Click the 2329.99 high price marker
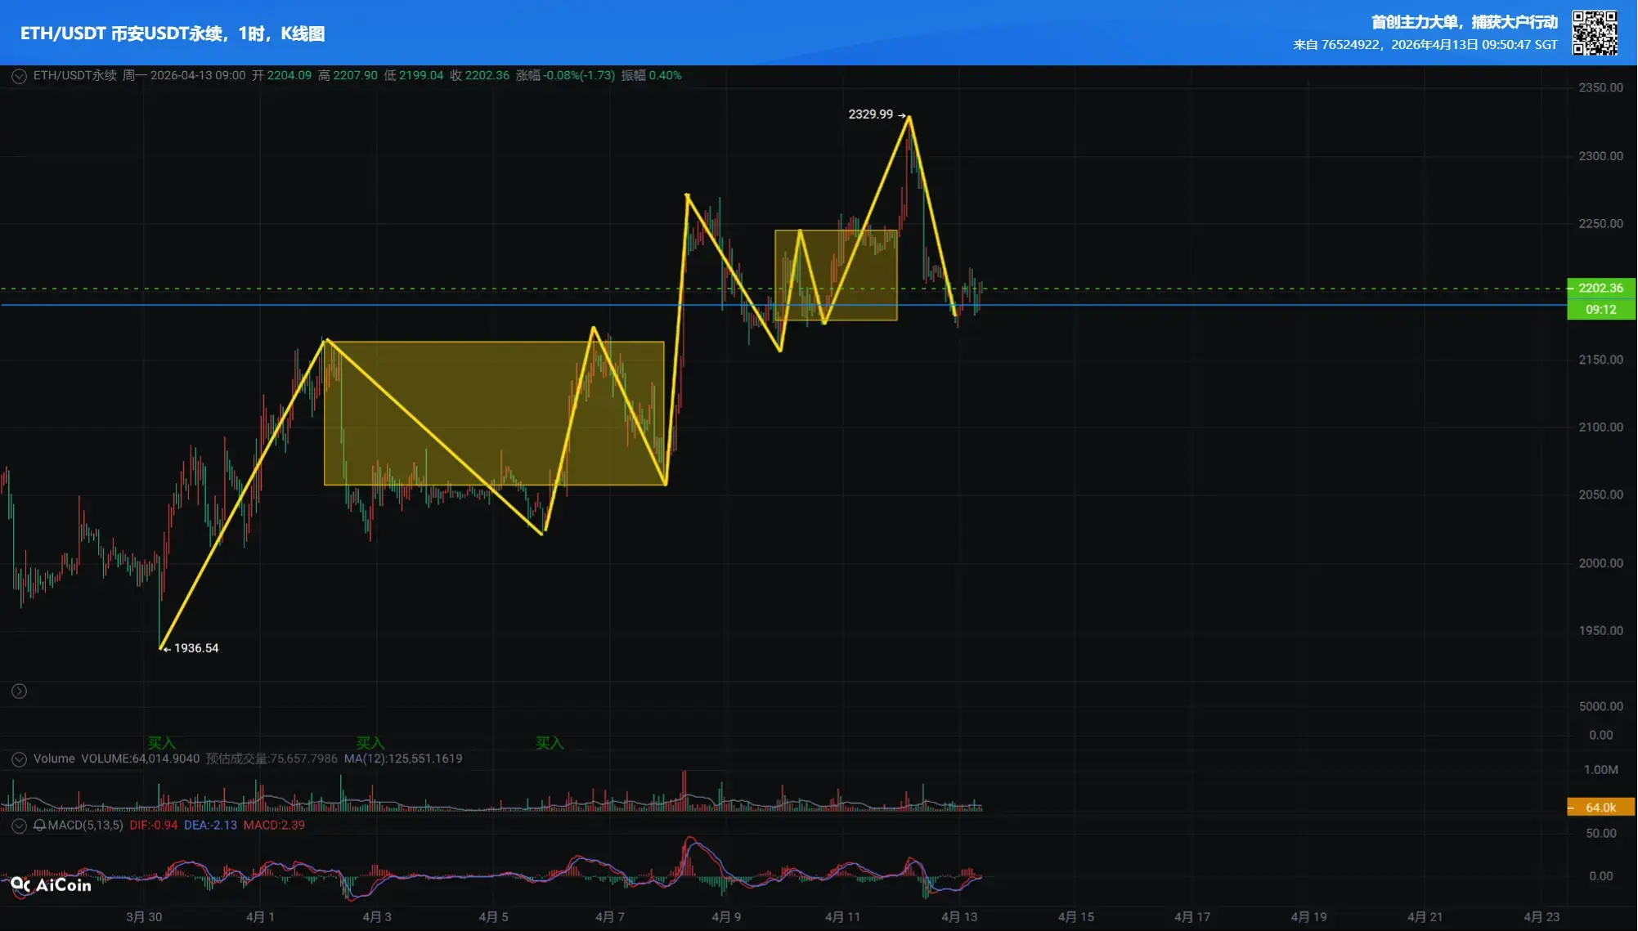 click(871, 114)
